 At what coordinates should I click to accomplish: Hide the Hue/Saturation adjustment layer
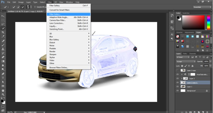(177, 74)
